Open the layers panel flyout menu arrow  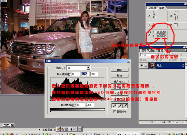(186, 50)
